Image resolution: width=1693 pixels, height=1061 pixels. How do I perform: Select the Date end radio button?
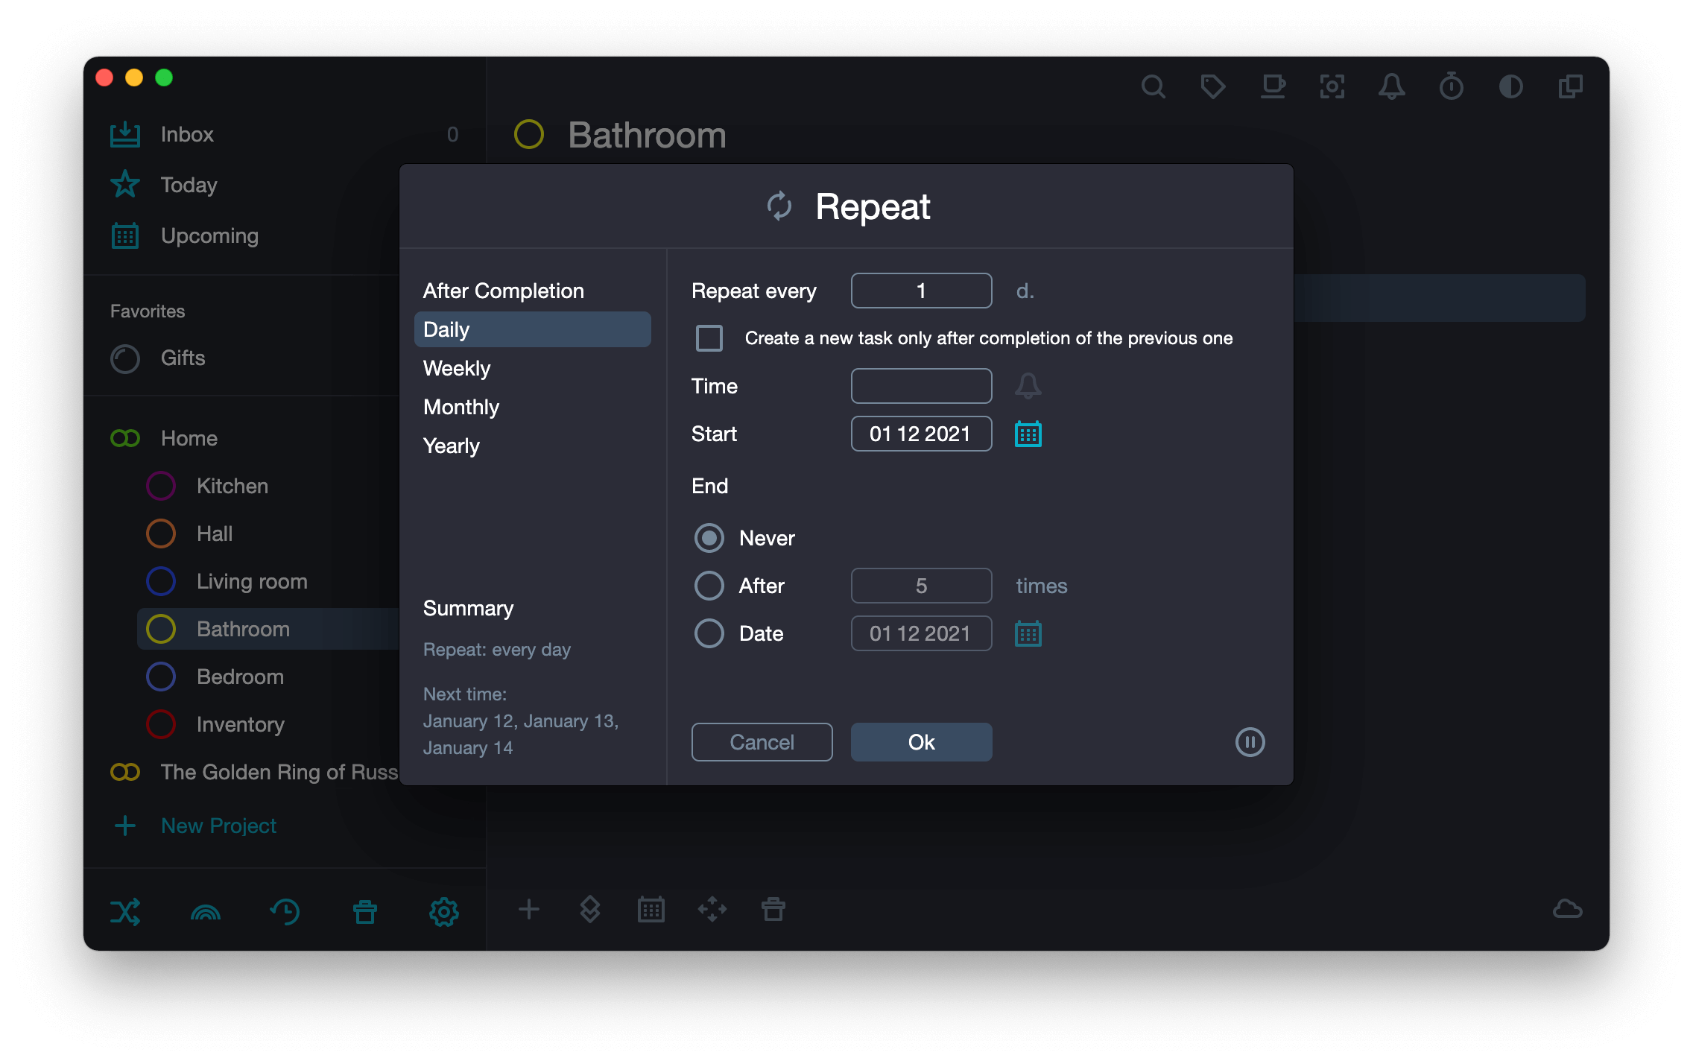tap(709, 633)
